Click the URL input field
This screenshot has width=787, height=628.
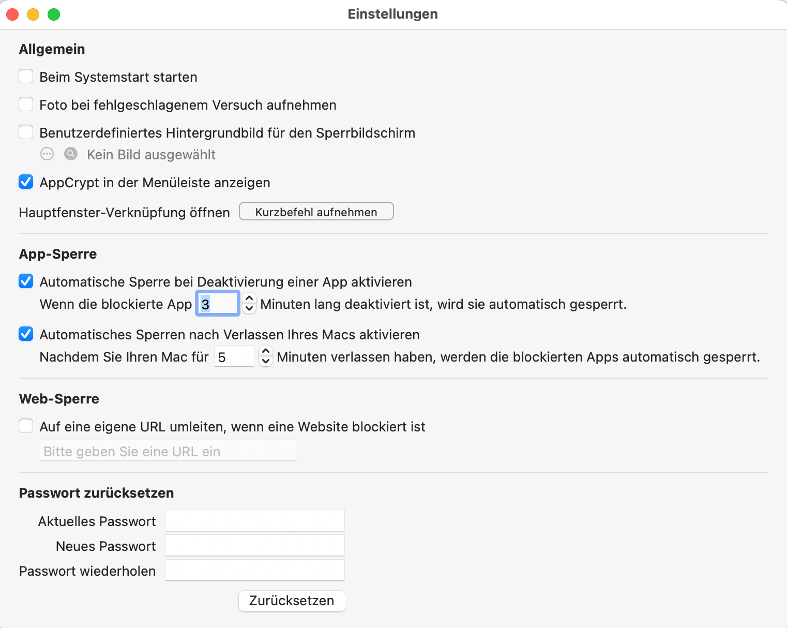coord(168,451)
